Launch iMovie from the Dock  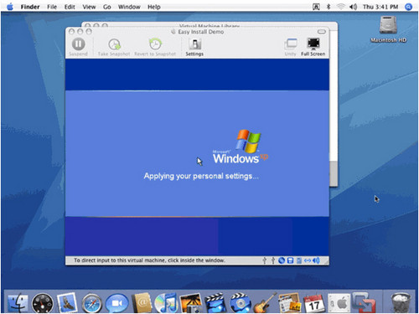(215, 303)
